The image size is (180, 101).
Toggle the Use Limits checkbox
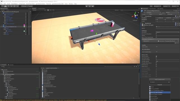157,47
